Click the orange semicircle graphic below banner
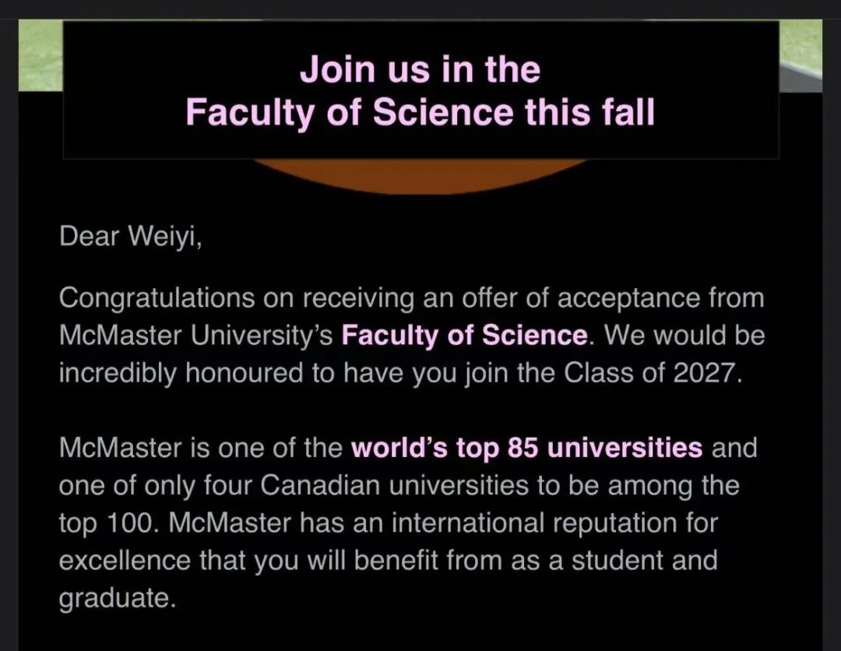The width and height of the screenshot is (841, 651). tap(420, 176)
